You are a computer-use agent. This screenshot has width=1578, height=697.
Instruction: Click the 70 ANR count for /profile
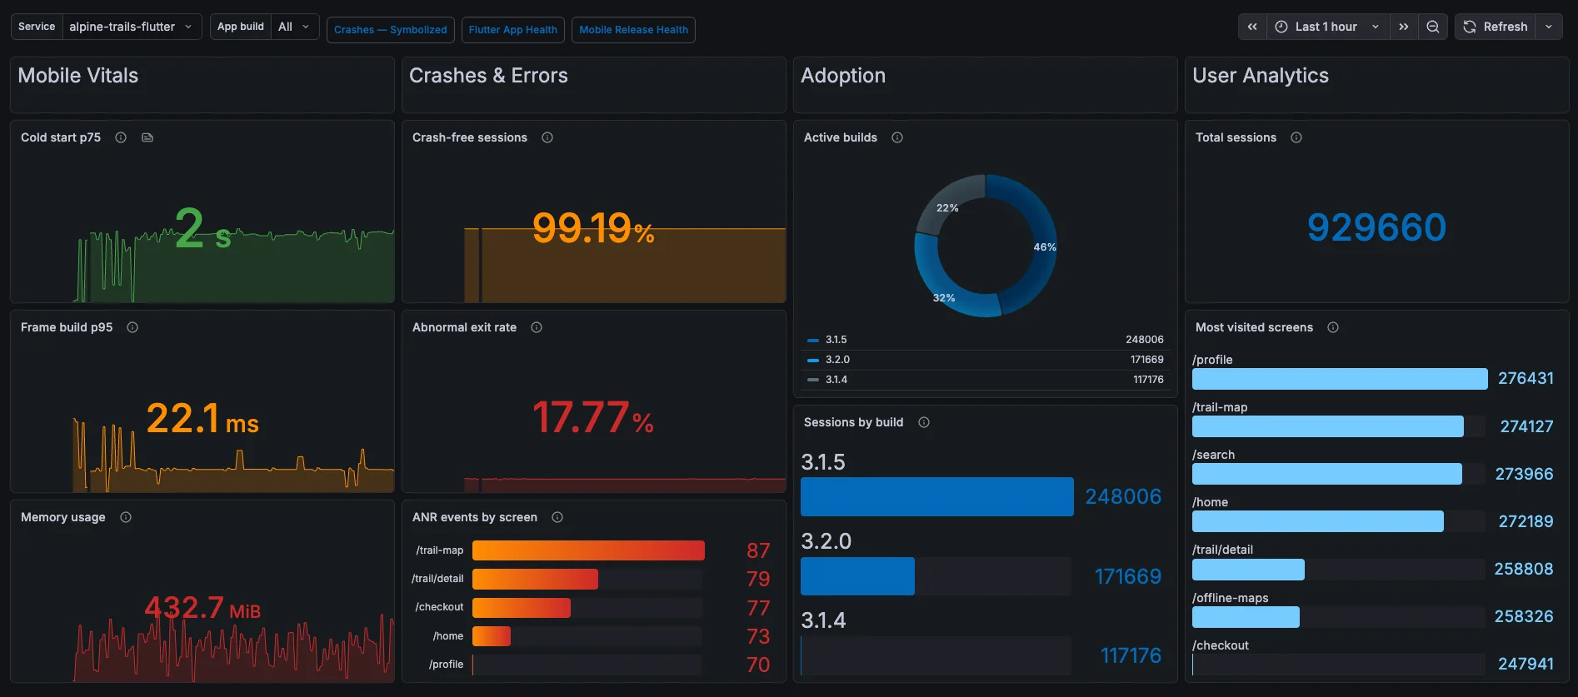(x=758, y=665)
